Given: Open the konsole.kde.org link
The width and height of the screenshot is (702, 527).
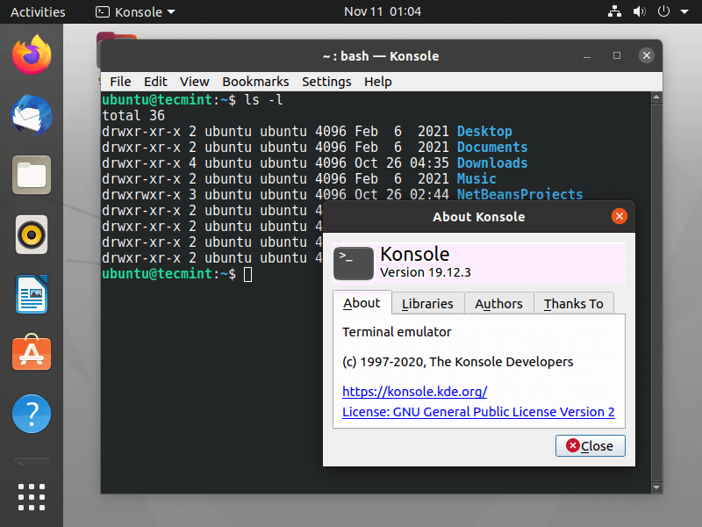Looking at the screenshot, I should 414,391.
